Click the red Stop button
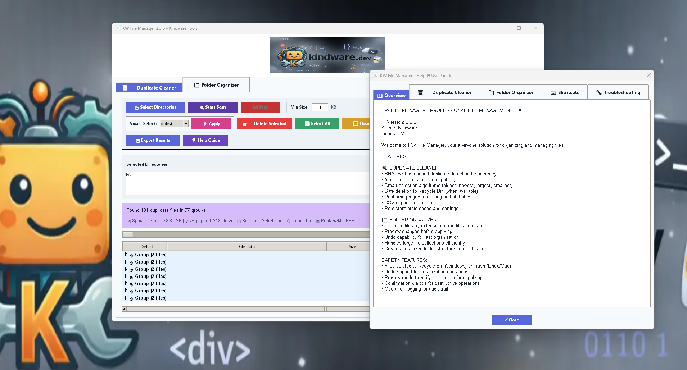 coord(260,107)
